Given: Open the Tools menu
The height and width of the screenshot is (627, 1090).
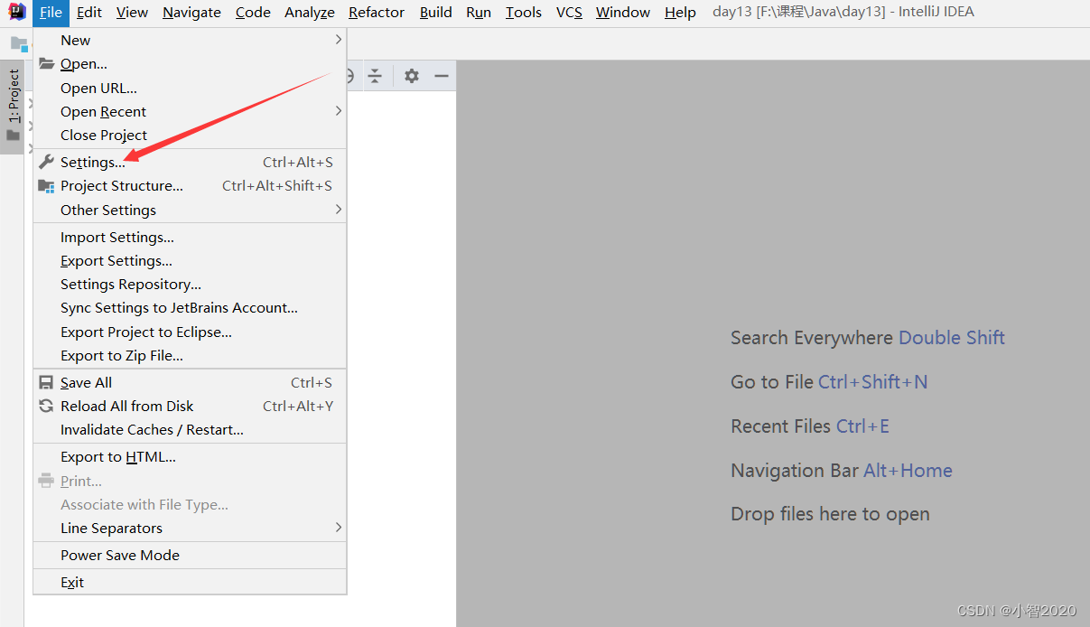Looking at the screenshot, I should 524,13.
